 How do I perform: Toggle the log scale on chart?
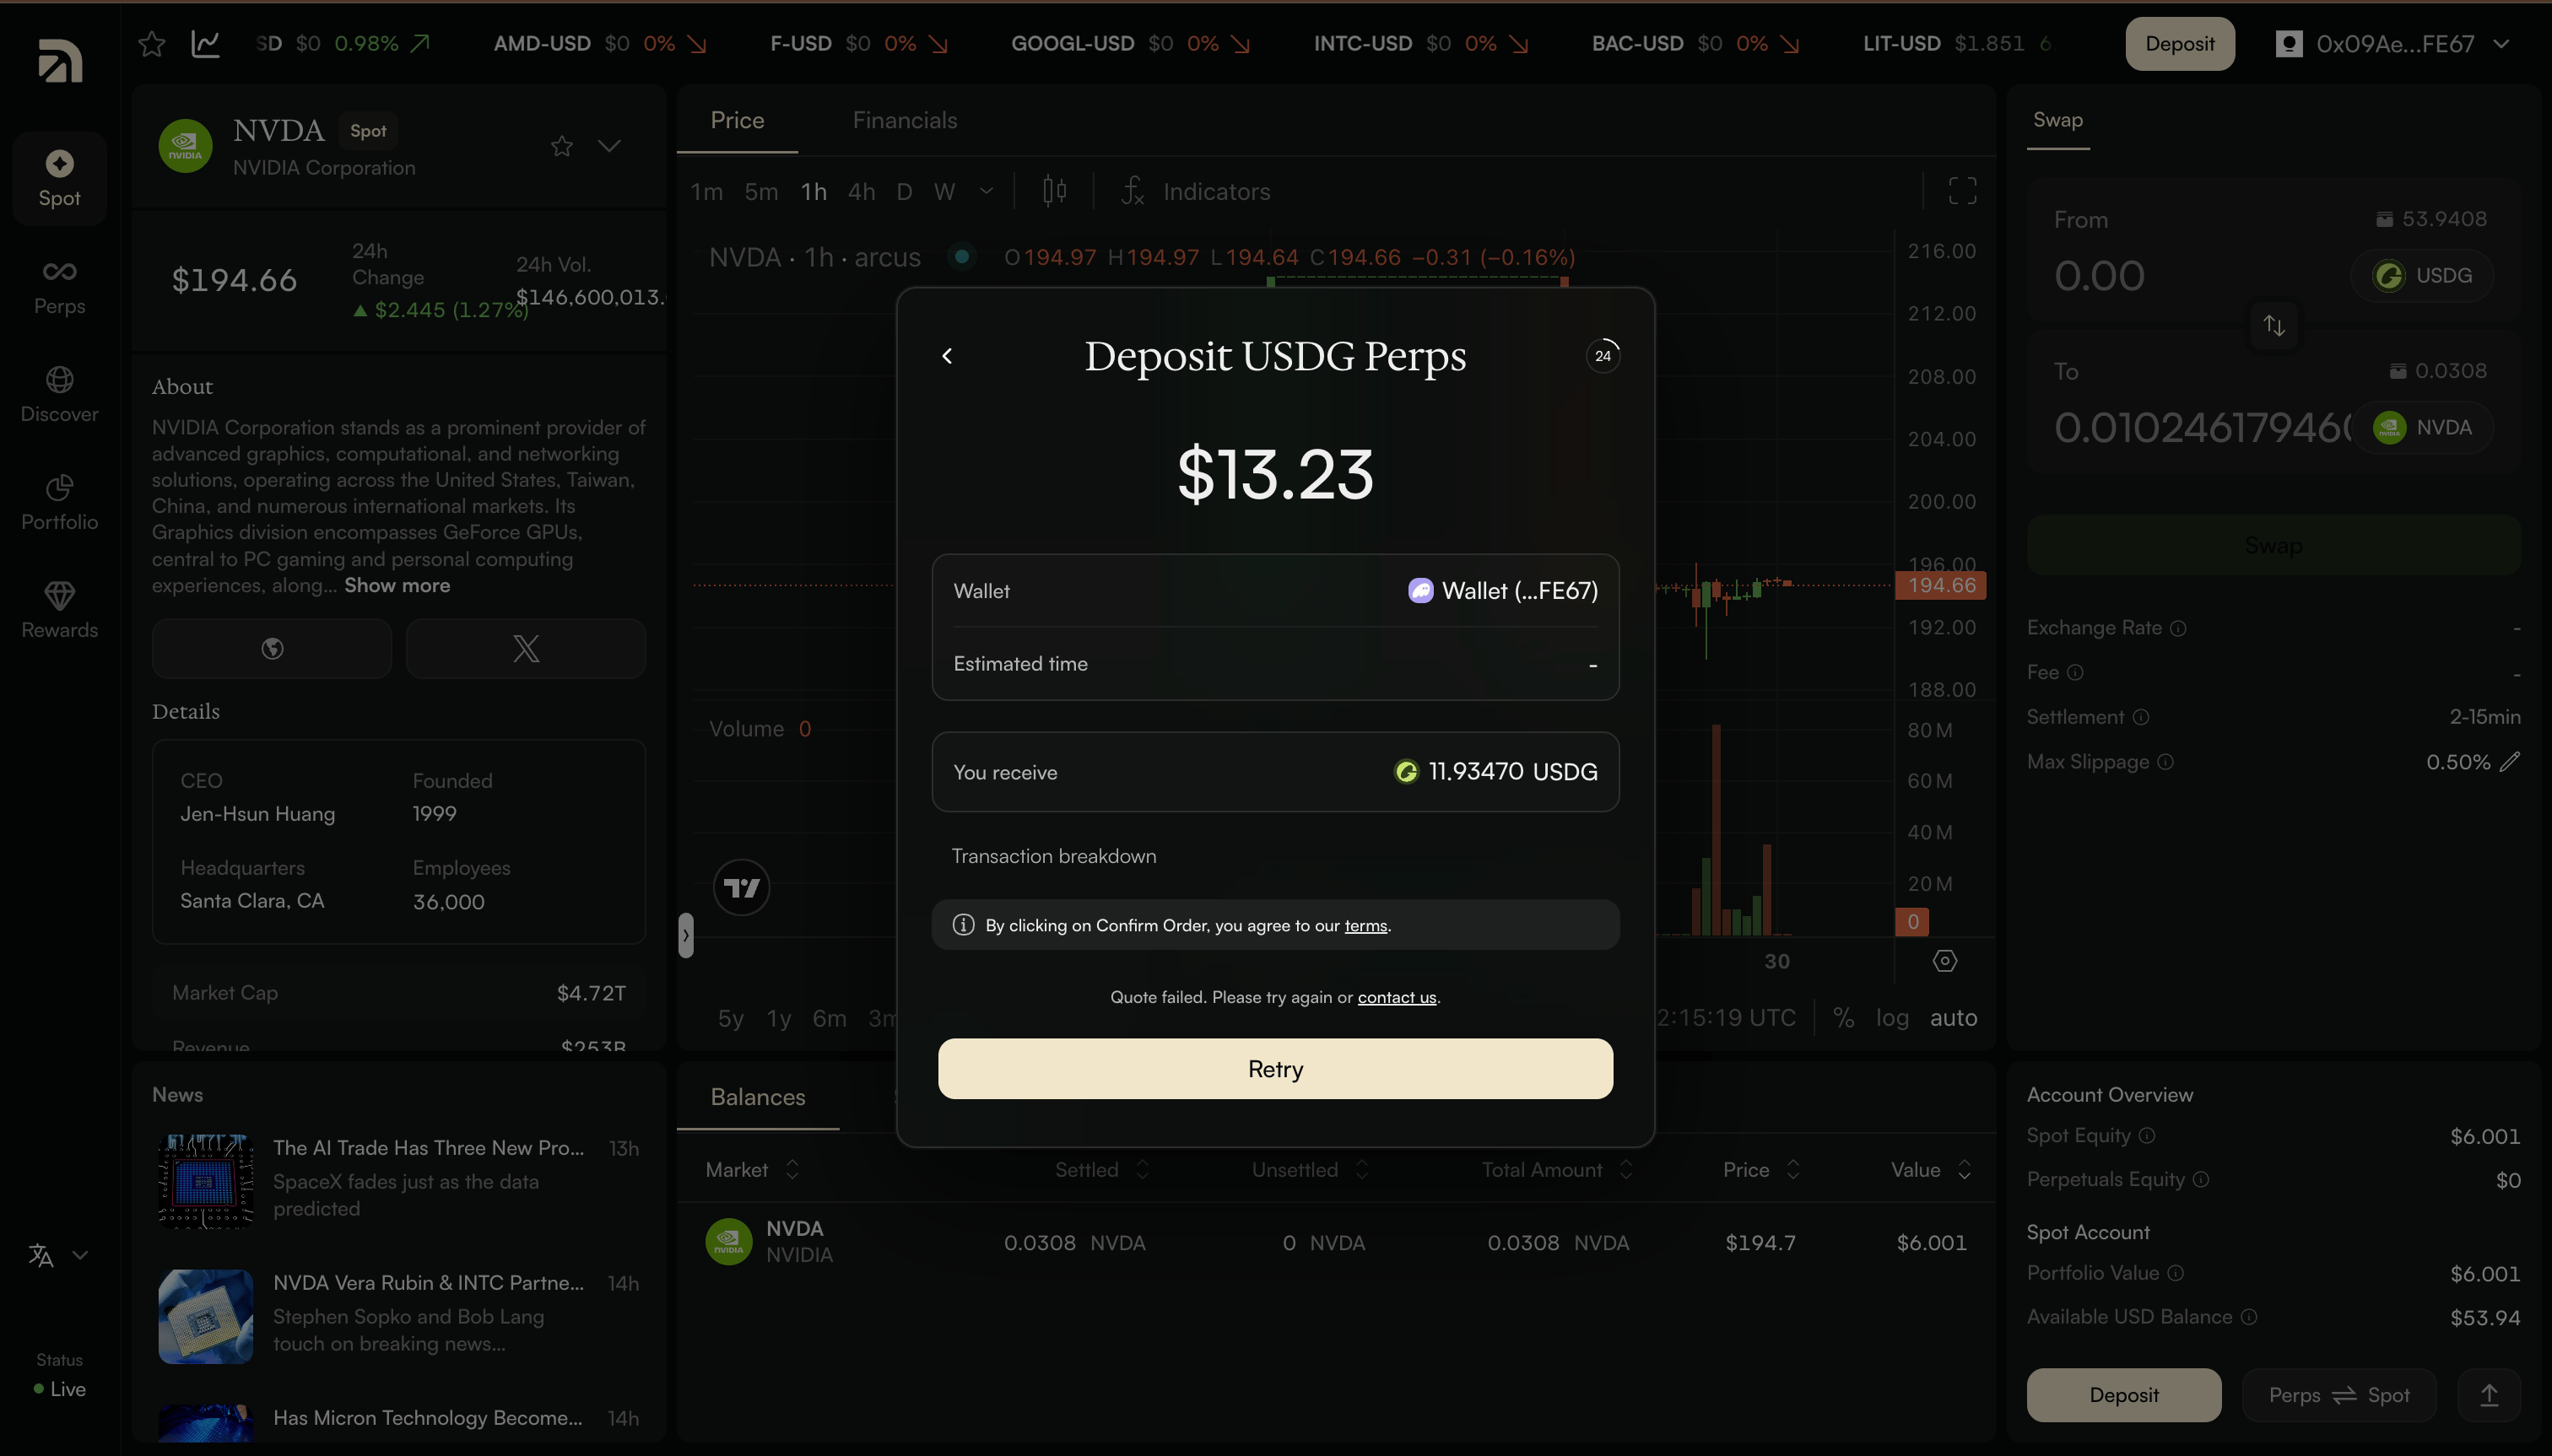[1892, 1018]
